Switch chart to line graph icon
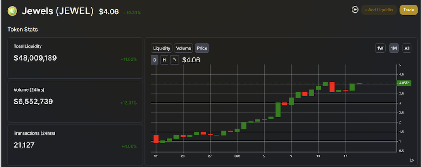This screenshot has height=167, width=422. [x=174, y=60]
